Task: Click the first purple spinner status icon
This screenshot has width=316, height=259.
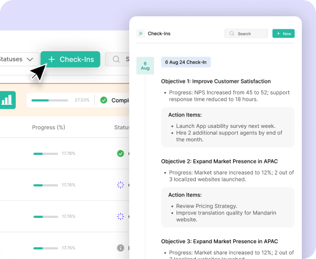Action: click(x=121, y=185)
